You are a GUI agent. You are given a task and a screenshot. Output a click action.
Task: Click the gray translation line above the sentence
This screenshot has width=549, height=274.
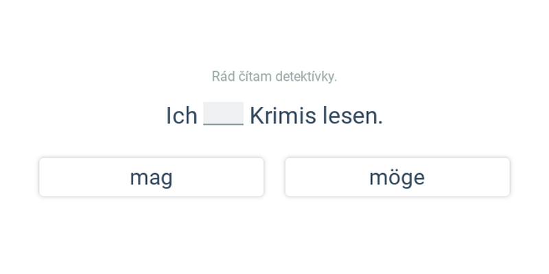(274, 77)
